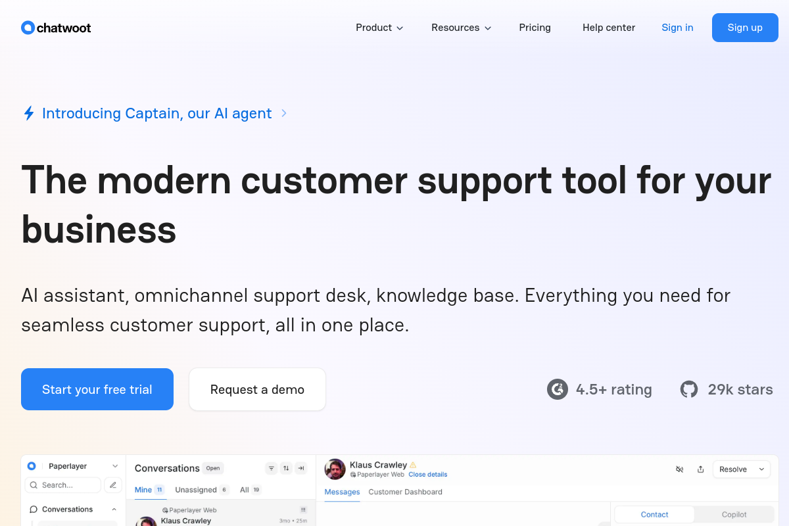The image size is (789, 526).
Task: Click Start your free trial button
Action: [x=97, y=389]
